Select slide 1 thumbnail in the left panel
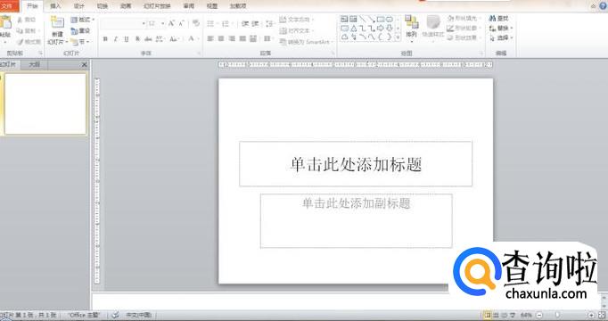 45,104
